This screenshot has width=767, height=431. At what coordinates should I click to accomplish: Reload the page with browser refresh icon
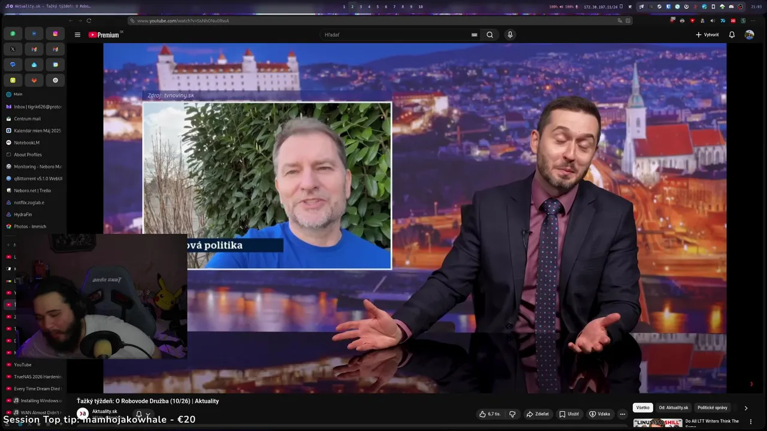tap(89, 20)
